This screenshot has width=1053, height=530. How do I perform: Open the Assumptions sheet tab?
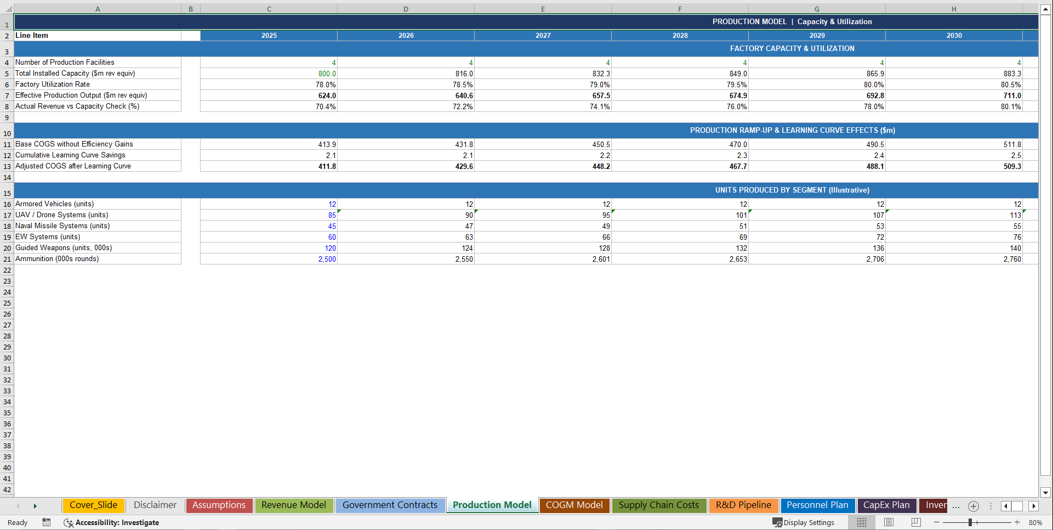point(219,505)
